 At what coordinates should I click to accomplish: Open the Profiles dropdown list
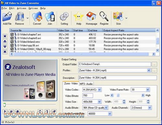pyautogui.click(x=149, y=70)
